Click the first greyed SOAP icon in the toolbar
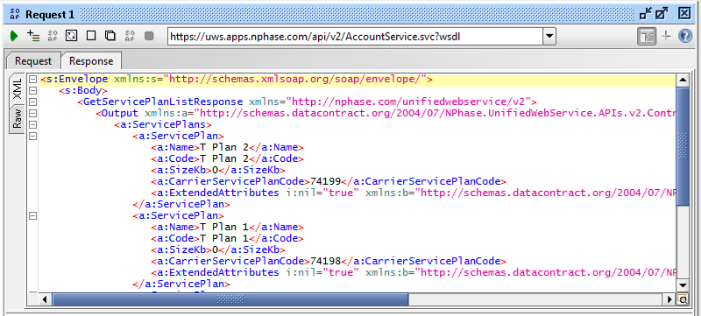Screen dimensions: 701x316 click(53, 36)
